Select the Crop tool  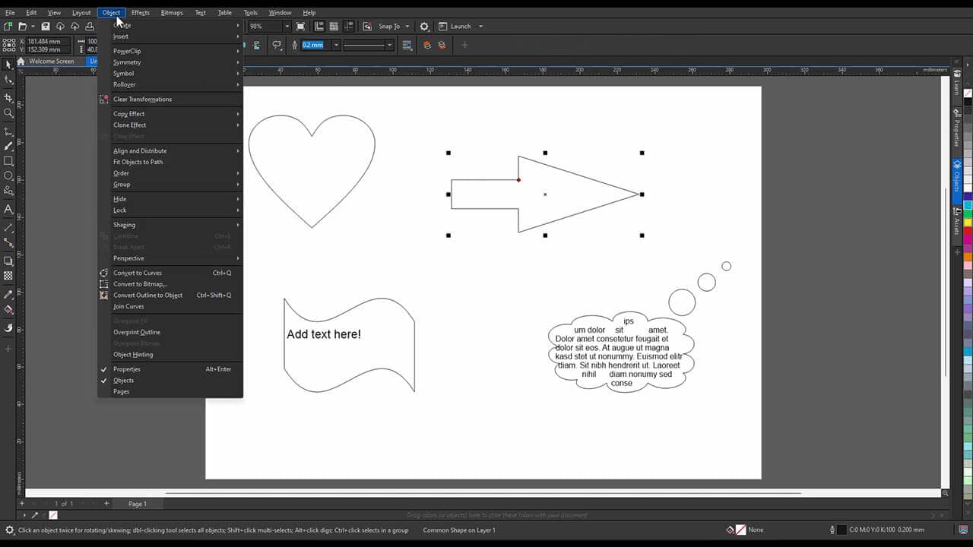point(8,98)
